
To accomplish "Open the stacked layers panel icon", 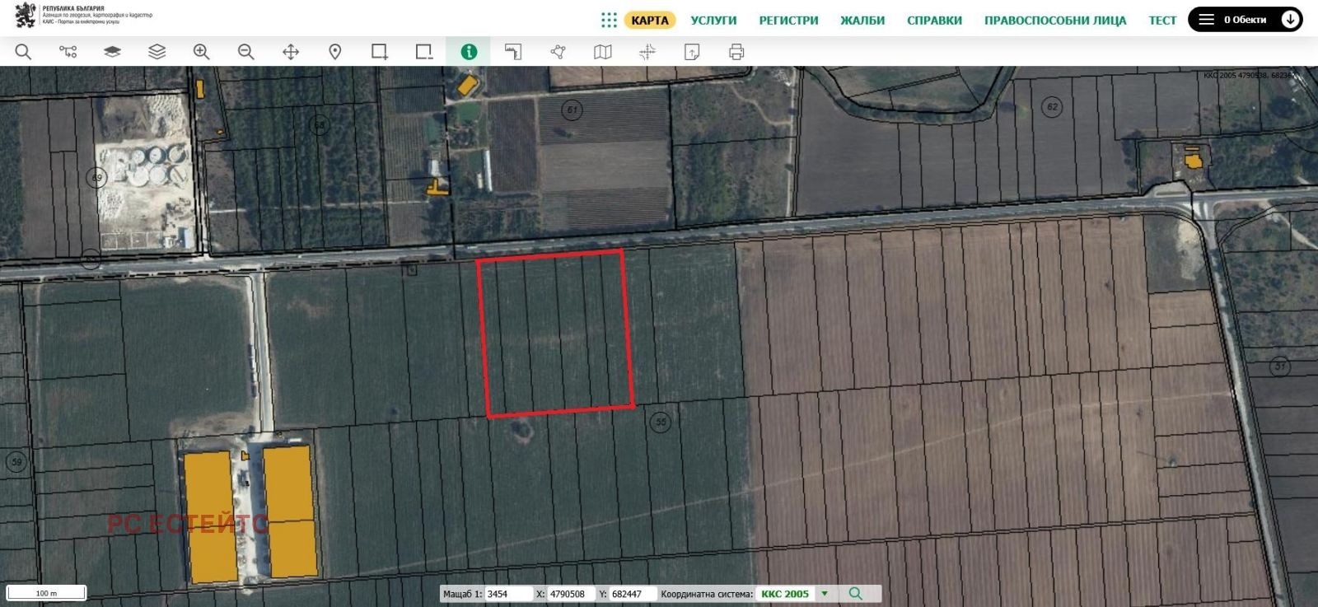I will pyautogui.click(x=157, y=52).
